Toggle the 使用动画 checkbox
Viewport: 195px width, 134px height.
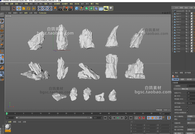pos(188,107)
